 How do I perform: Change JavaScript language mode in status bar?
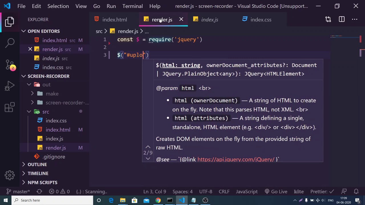coord(247,192)
